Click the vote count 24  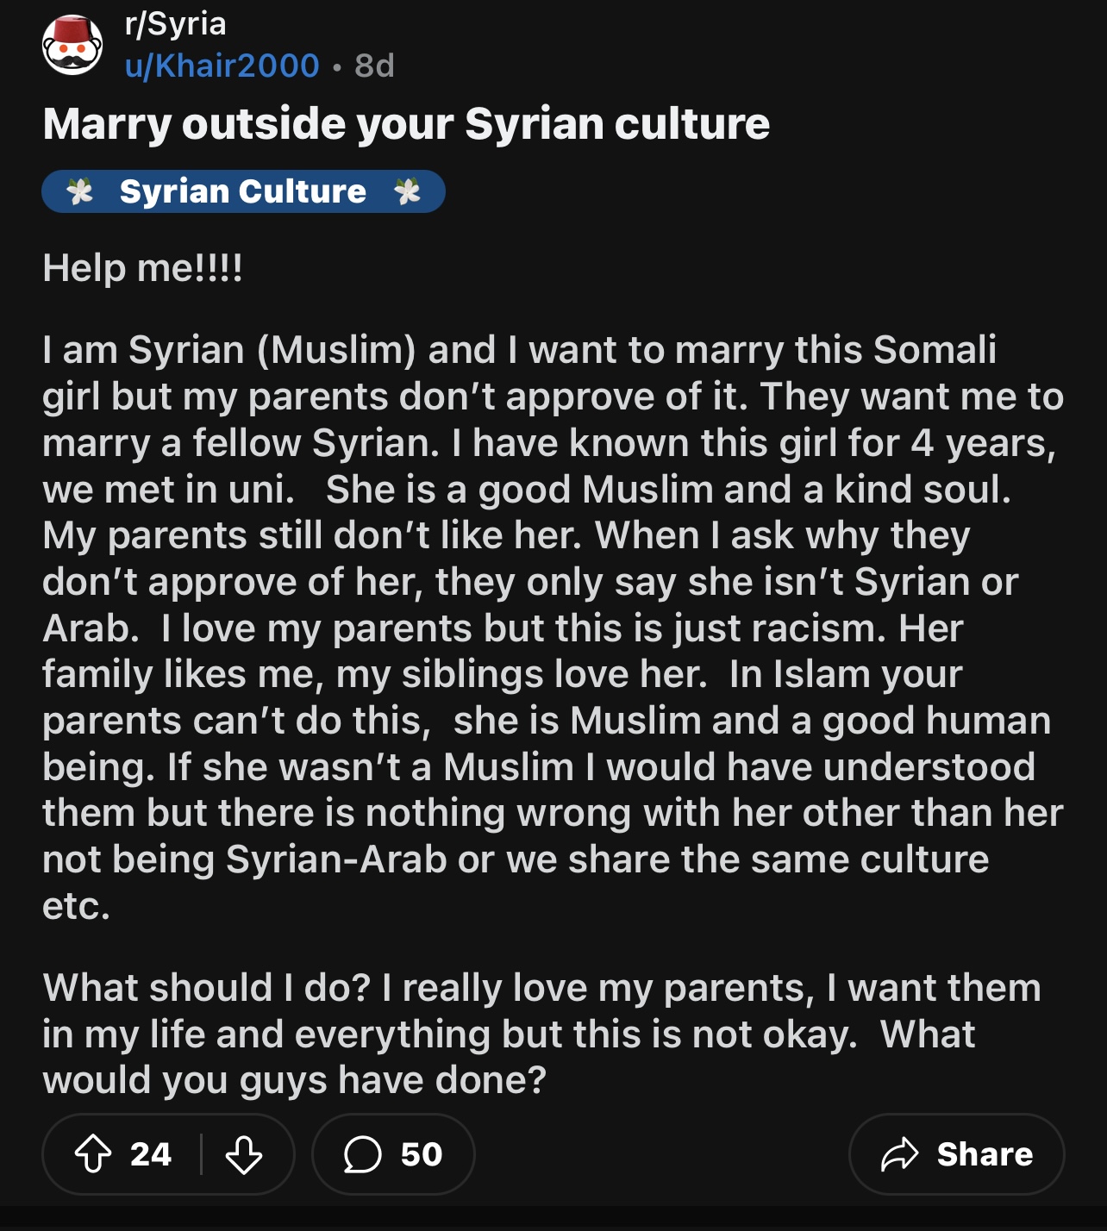pyautogui.click(x=151, y=1154)
